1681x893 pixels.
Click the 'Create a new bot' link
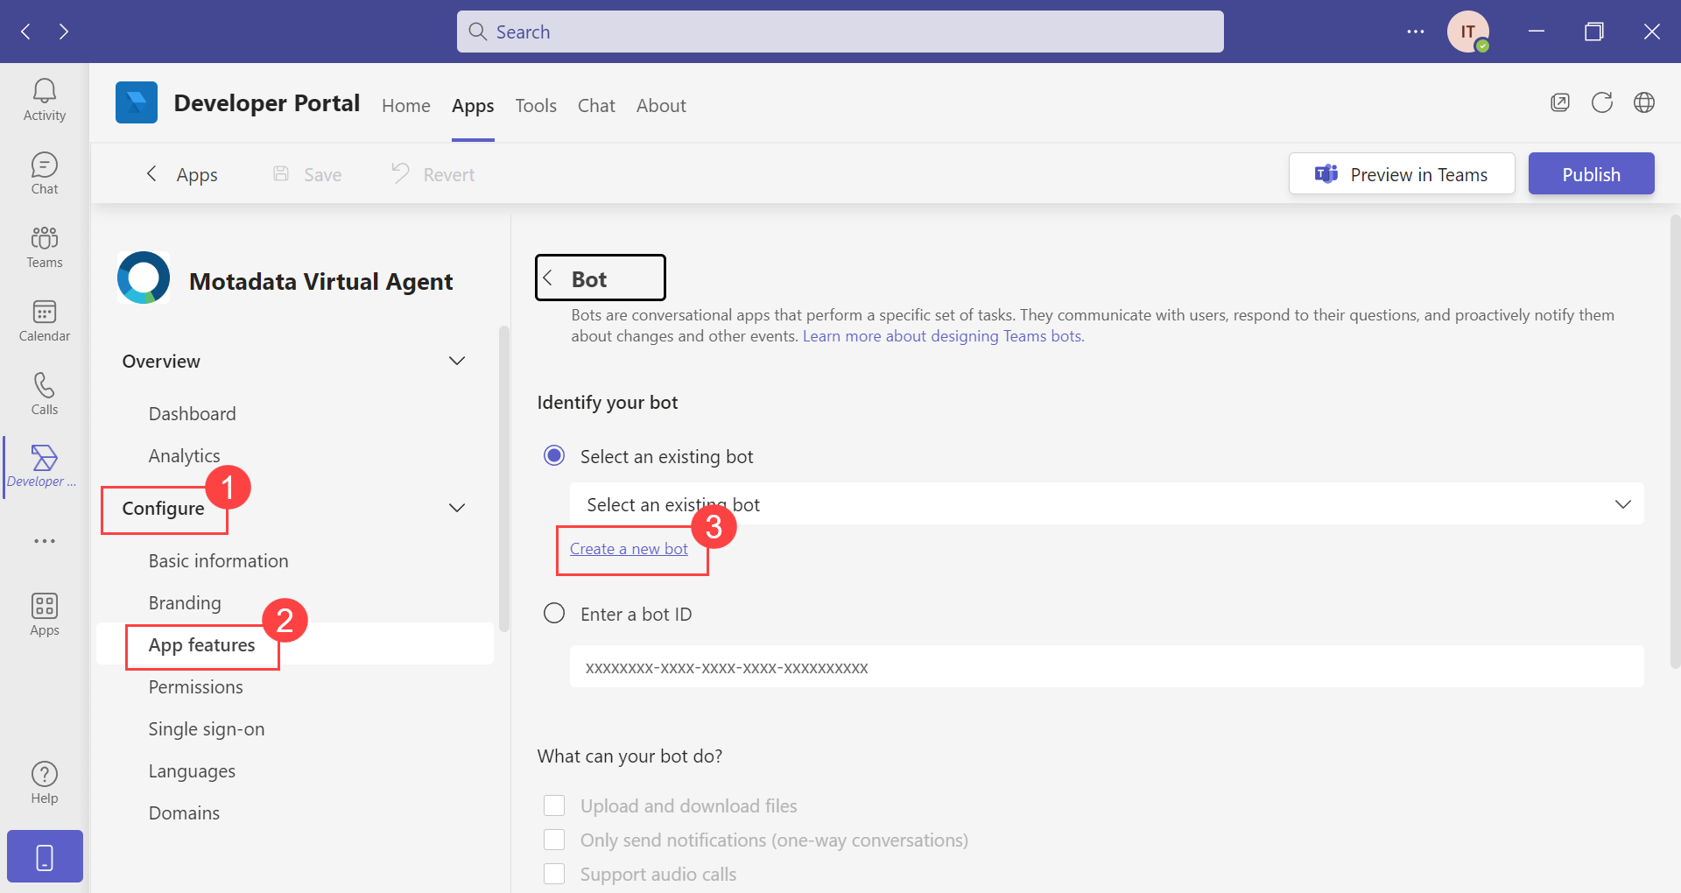point(629,549)
